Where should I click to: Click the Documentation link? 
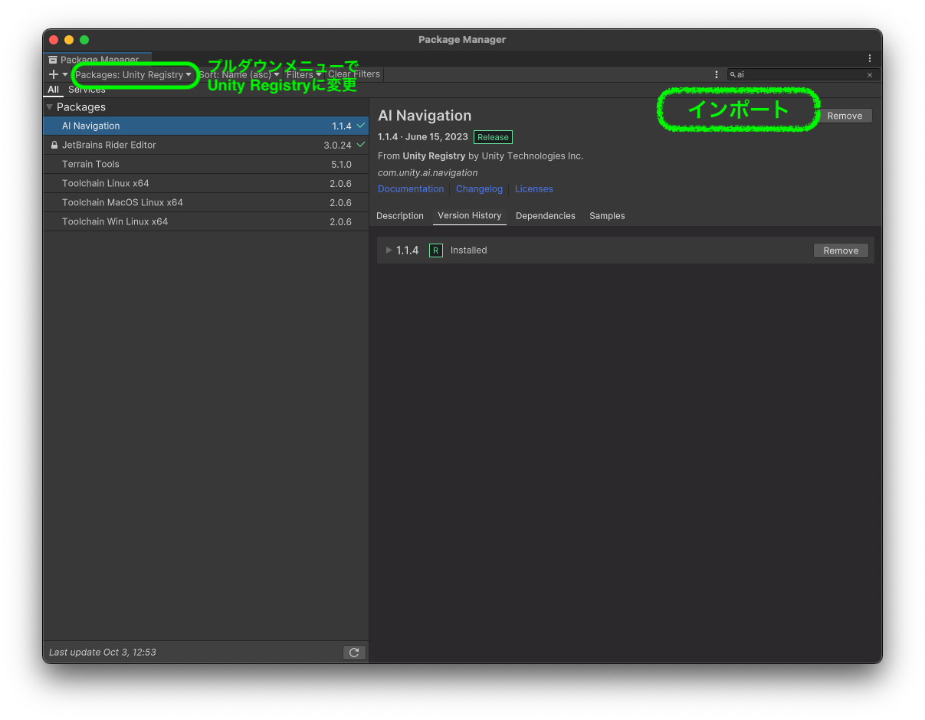point(411,189)
